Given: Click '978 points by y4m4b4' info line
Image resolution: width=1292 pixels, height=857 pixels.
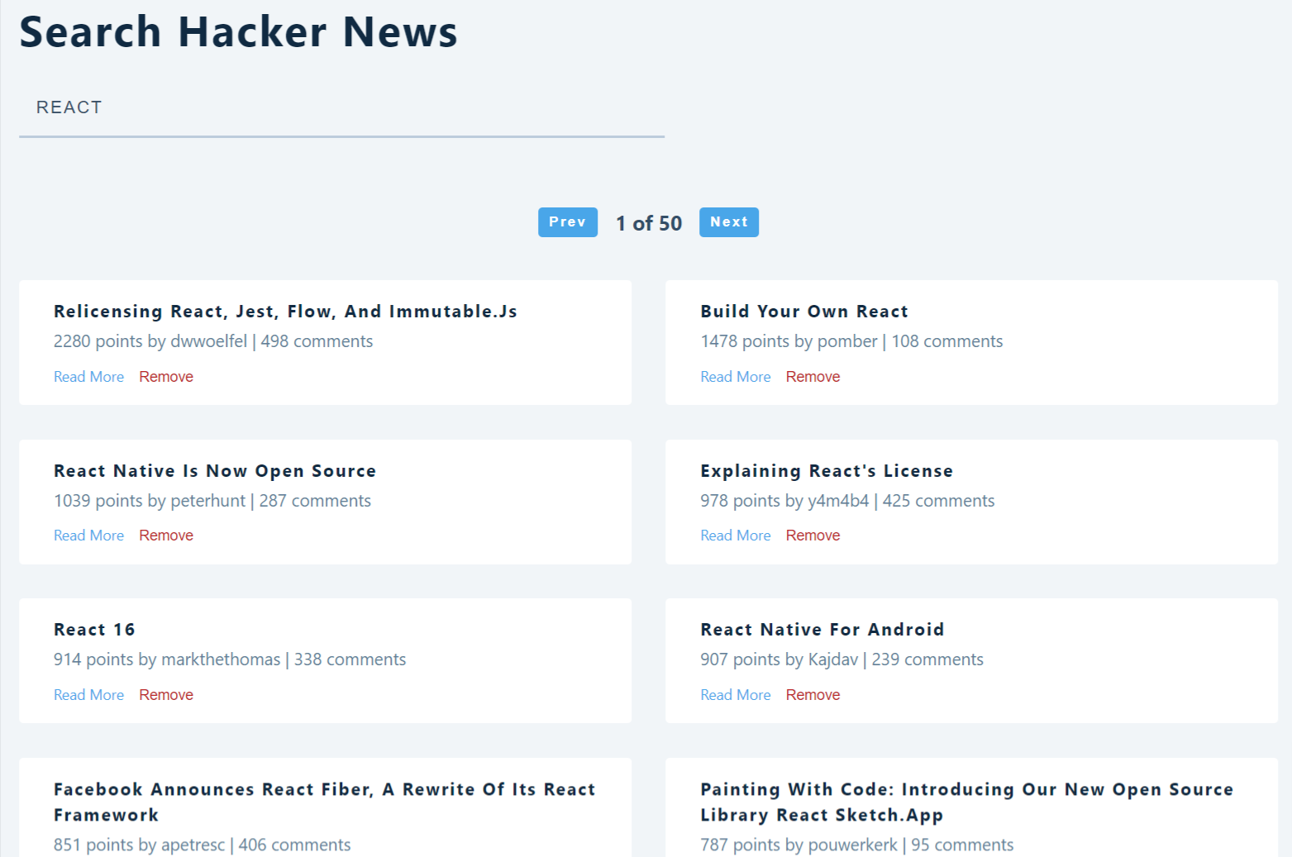Looking at the screenshot, I should pyautogui.click(x=847, y=501).
